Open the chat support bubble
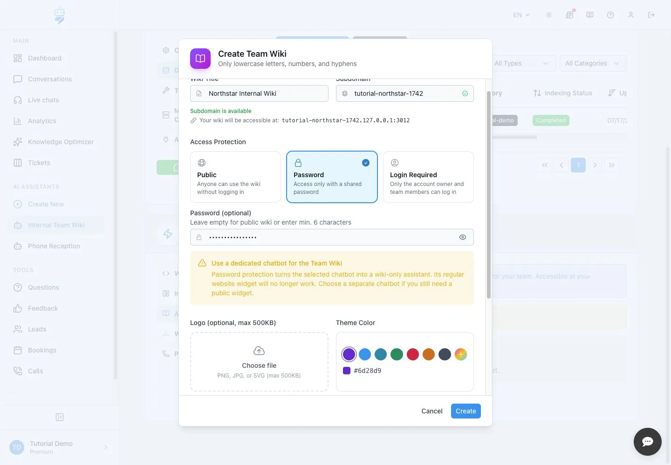 click(x=648, y=442)
